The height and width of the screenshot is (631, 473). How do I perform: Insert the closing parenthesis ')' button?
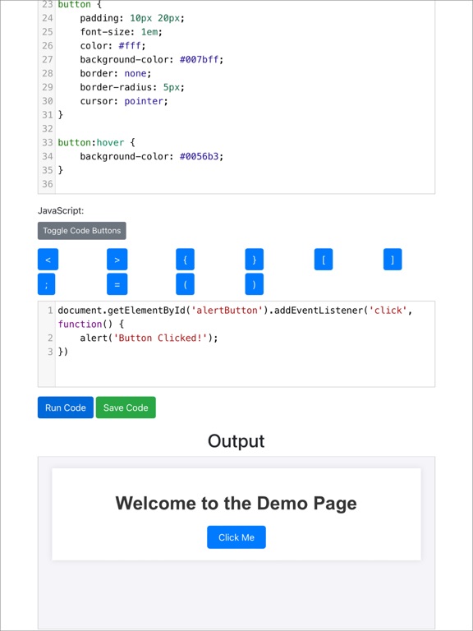(x=255, y=284)
